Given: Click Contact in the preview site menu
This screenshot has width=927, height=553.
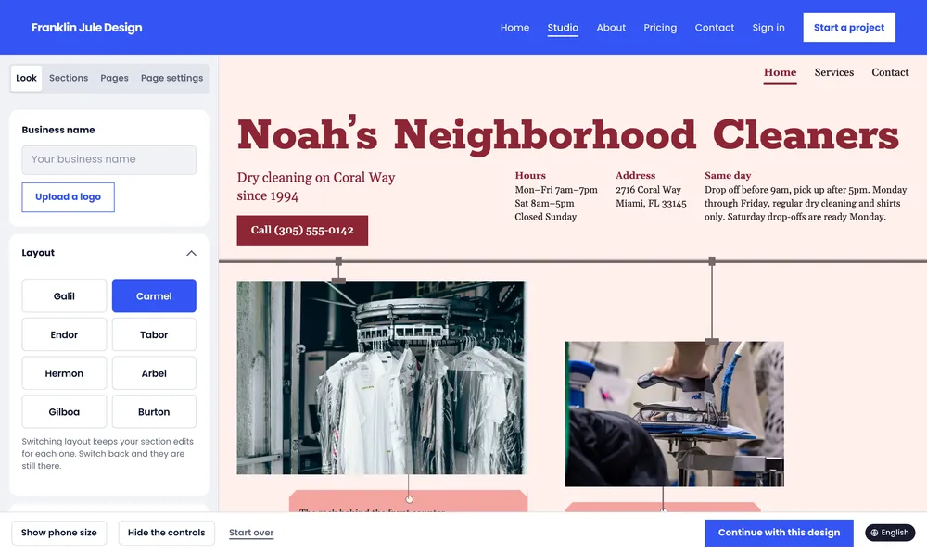Looking at the screenshot, I should pos(890,72).
